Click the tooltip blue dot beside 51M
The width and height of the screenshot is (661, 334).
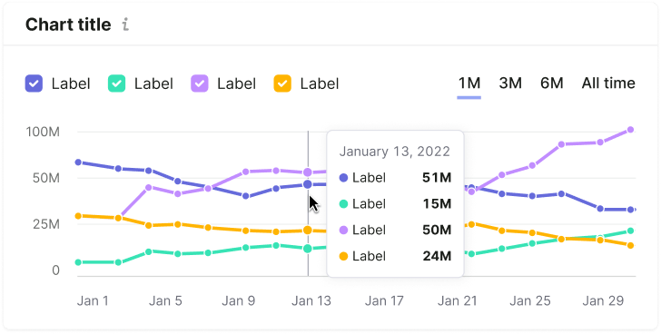tap(343, 178)
